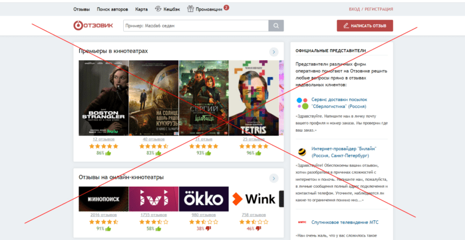Open the Карта menu item
The image size is (465, 240).
tap(141, 9)
